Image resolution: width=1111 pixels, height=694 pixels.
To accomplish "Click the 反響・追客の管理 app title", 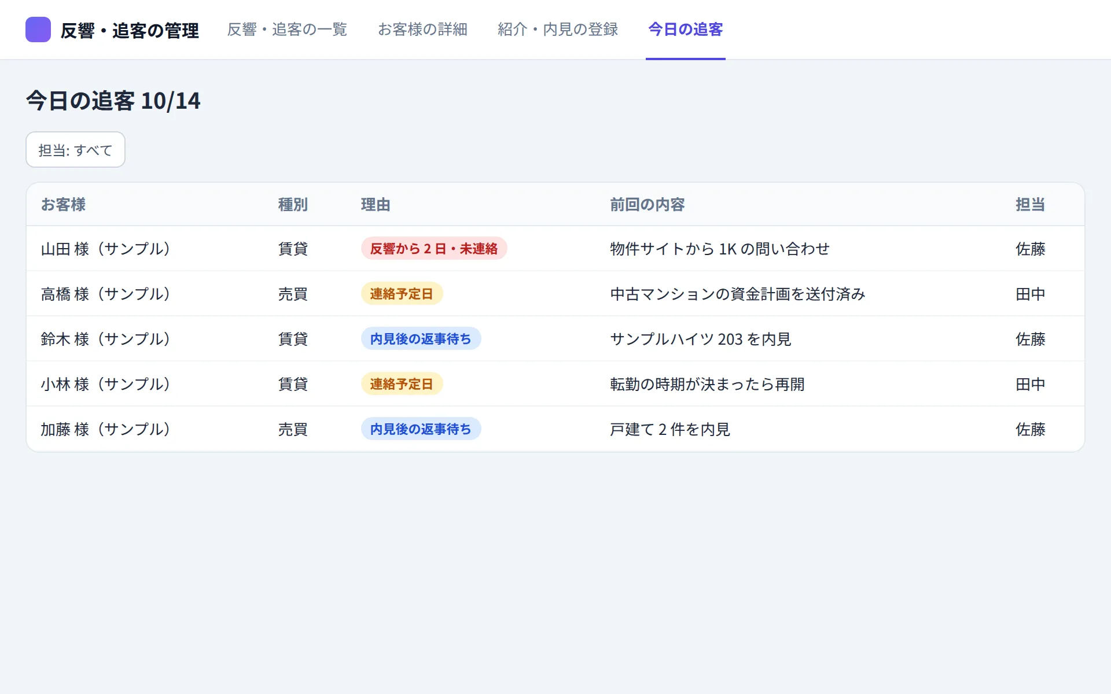I will [130, 30].
